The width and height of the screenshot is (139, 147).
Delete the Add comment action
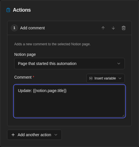[x=124, y=28]
